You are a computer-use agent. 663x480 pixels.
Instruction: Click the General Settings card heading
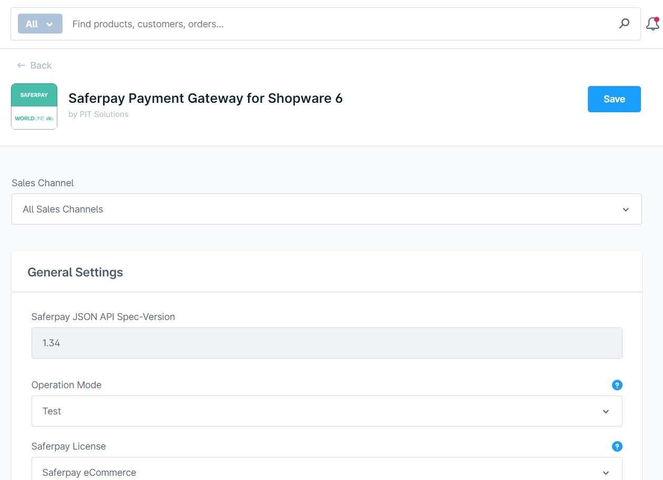(75, 272)
